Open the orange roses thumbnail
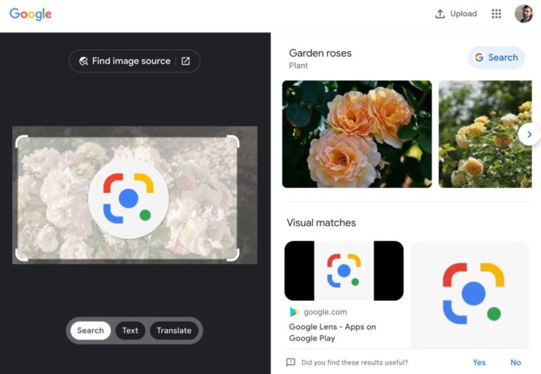The width and height of the screenshot is (541, 374). click(x=356, y=135)
